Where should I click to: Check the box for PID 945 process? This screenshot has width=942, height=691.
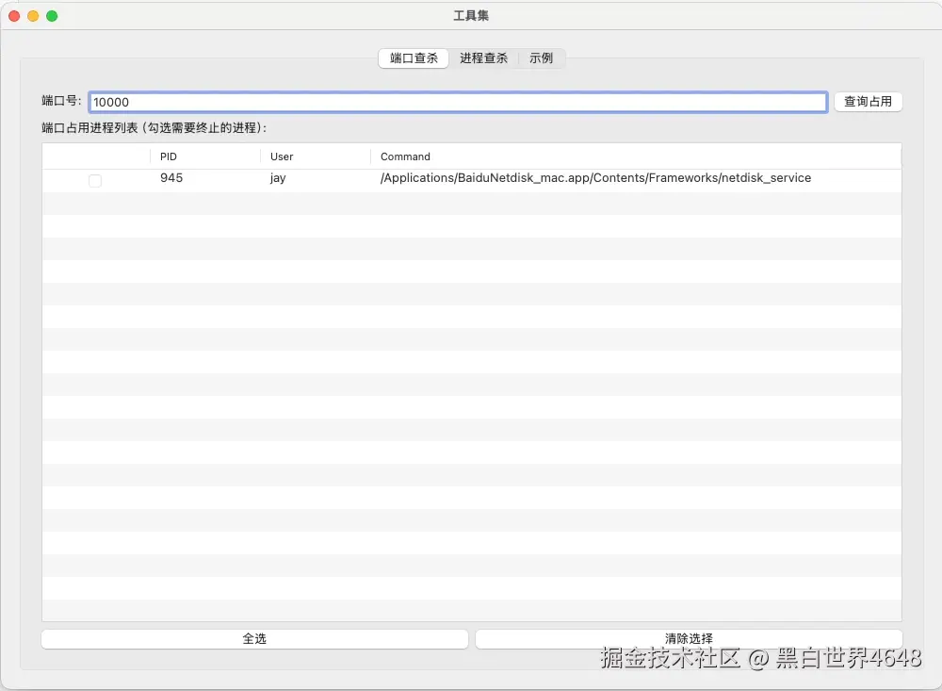[x=94, y=180]
